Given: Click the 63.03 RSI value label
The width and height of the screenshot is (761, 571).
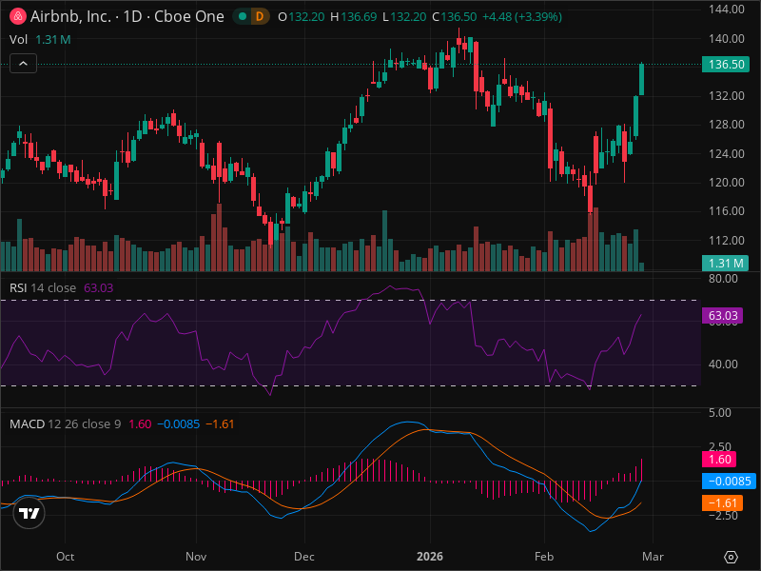Looking at the screenshot, I should coord(723,316).
